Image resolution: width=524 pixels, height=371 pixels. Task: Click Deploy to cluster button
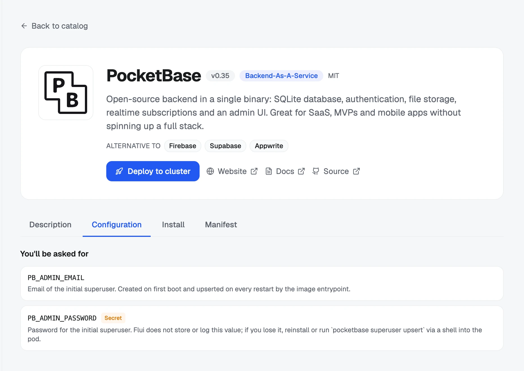click(x=153, y=171)
